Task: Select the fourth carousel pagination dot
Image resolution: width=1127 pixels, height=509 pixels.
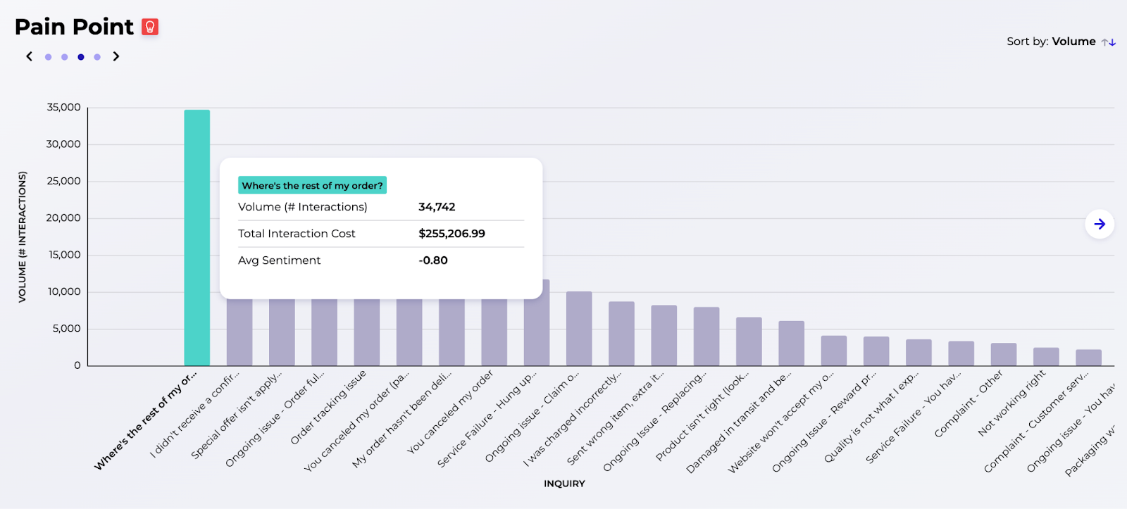Action: click(x=97, y=57)
